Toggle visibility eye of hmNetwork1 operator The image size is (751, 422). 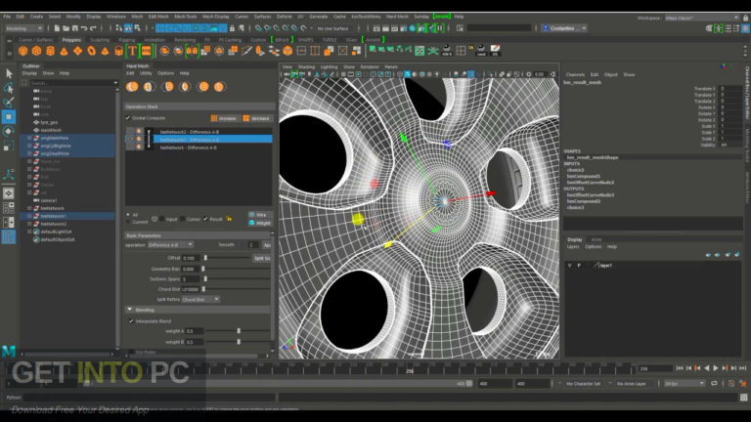pyautogui.click(x=130, y=140)
